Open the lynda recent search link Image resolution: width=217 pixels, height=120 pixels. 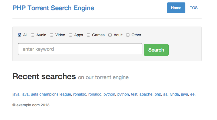(174, 94)
